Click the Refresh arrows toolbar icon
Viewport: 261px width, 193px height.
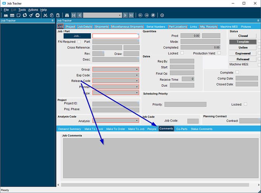(x=25, y=15)
